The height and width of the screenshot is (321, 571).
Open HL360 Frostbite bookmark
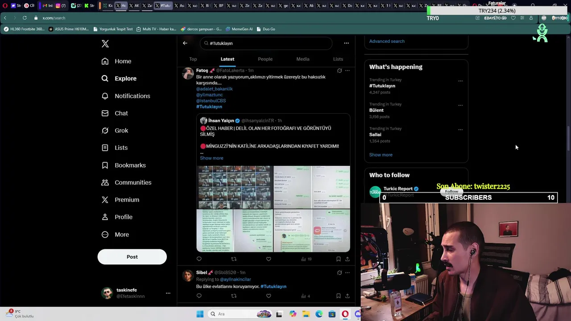[x=25, y=29]
